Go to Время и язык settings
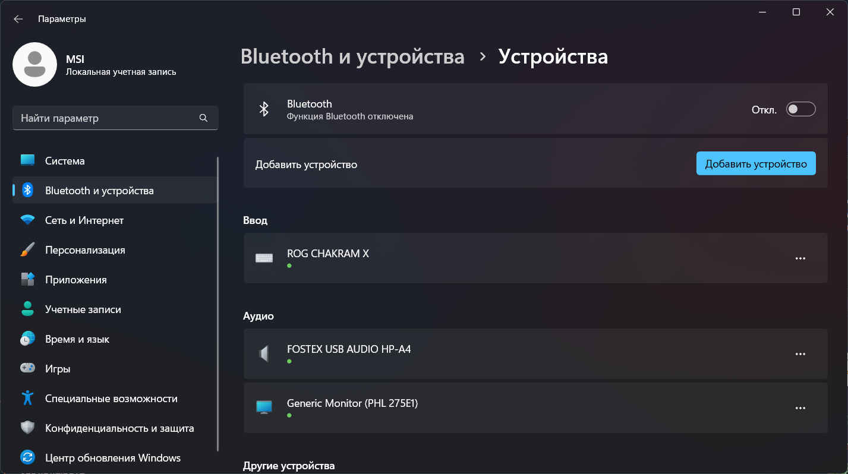This screenshot has width=848, height=474. (x=115, y=339)
